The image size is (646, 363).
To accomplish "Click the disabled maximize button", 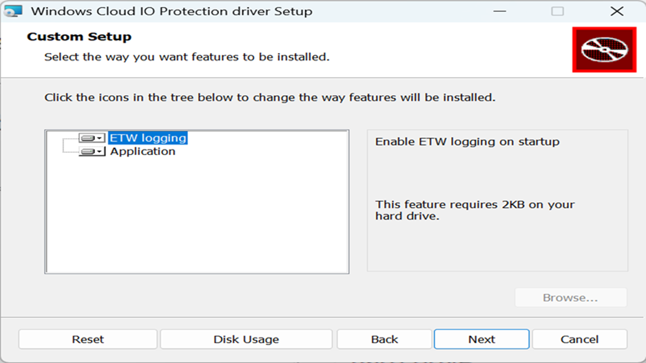I will (558, 11).
